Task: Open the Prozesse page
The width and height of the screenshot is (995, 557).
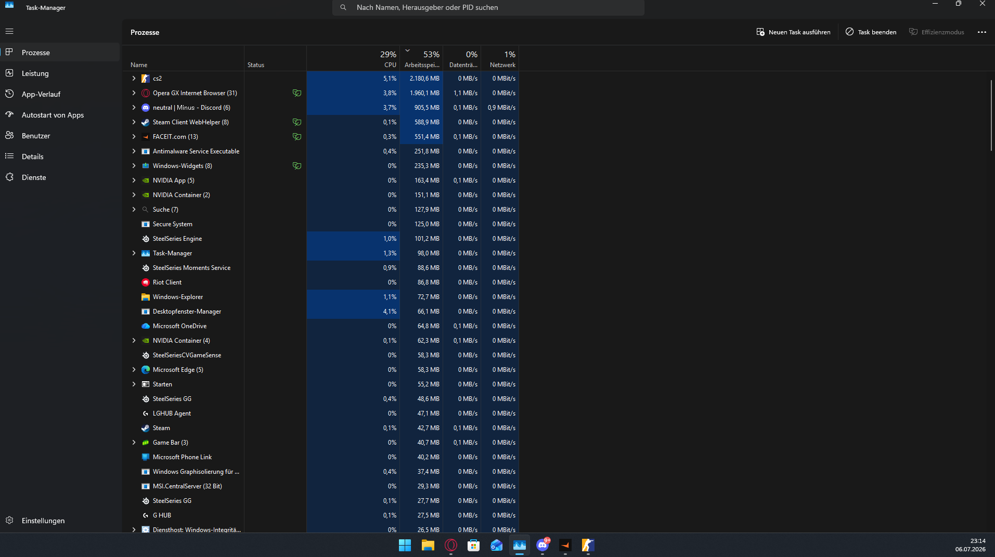Action: click(x=60, y=53)
